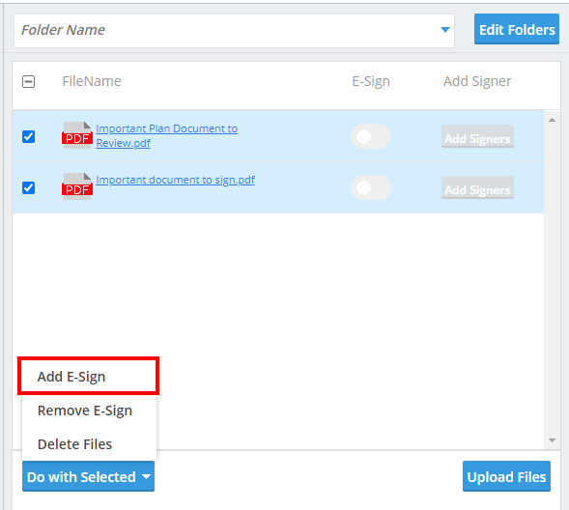569x510 pixels.
Task: Uncheck Important Plan Document to Review checkbox
Action: [28, 137]
